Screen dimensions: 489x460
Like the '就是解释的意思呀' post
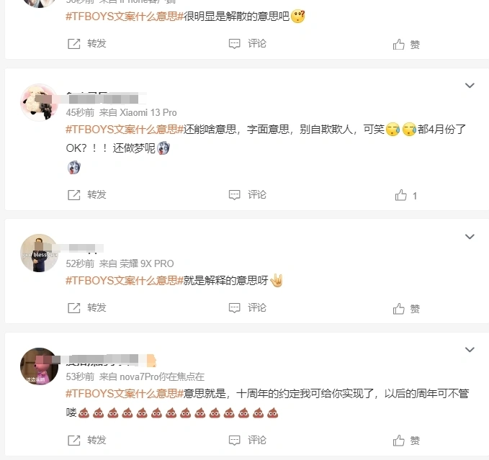tap(406, 309)
